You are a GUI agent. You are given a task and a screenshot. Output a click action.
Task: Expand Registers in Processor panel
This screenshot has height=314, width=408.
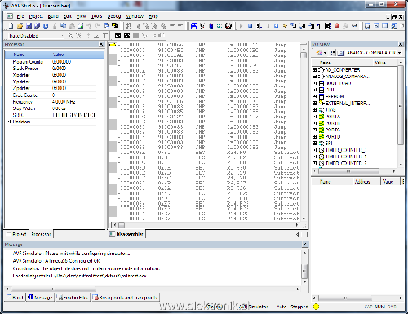point(8,122)
